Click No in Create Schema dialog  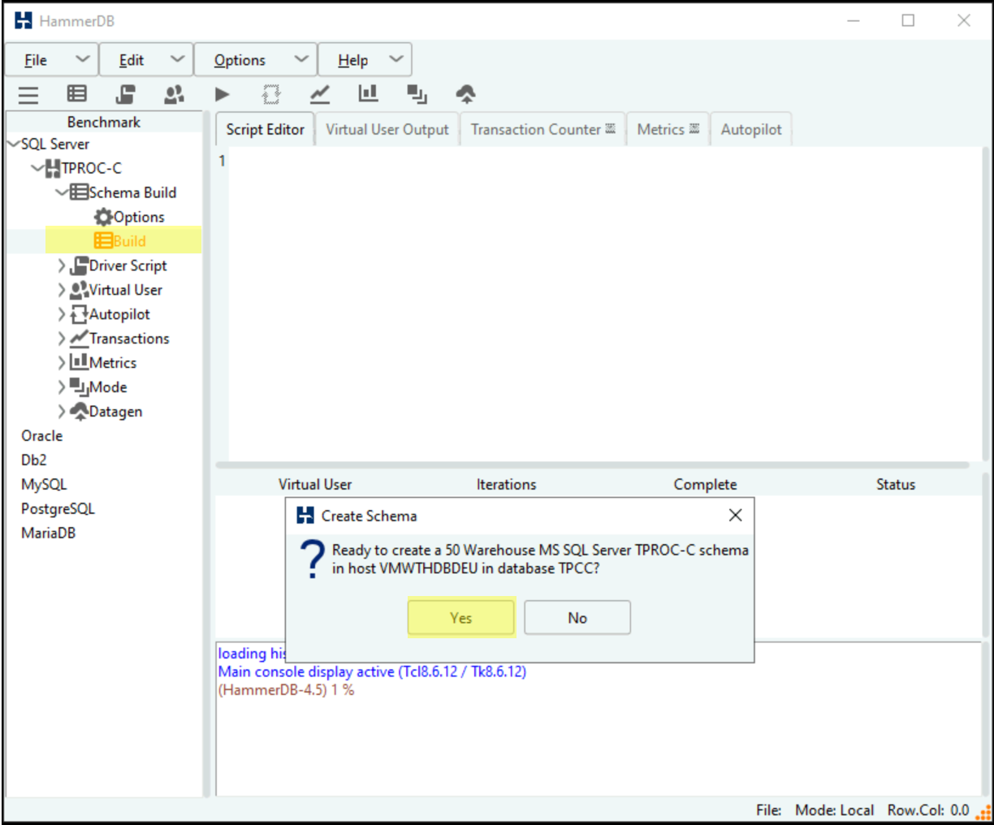click(x=577, y=618)
